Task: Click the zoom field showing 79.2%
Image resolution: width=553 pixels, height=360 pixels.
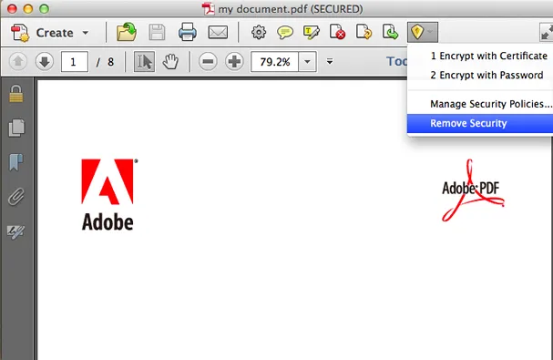Action: 275,62
